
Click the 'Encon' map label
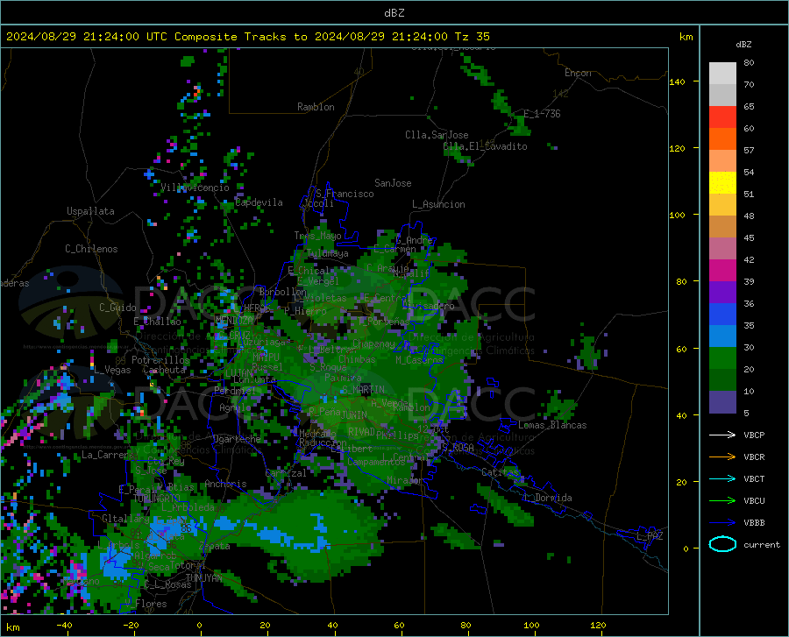(578, 73)
